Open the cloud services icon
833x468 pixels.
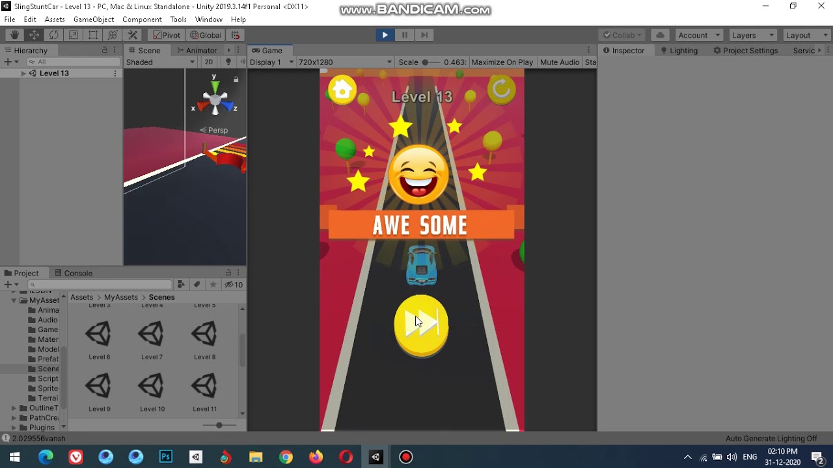[x=660, y=35]
